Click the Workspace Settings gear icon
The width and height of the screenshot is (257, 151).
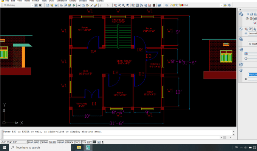[x=36, y=5]
